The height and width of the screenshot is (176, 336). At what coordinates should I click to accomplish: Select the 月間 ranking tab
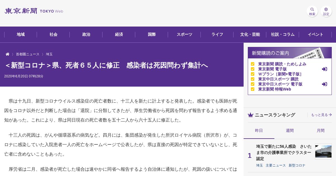pyautogui.click(x=321, y=130)
